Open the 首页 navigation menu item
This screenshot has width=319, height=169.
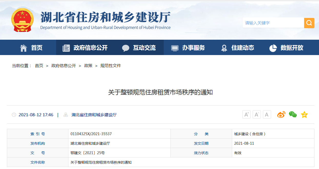(37, 48)
